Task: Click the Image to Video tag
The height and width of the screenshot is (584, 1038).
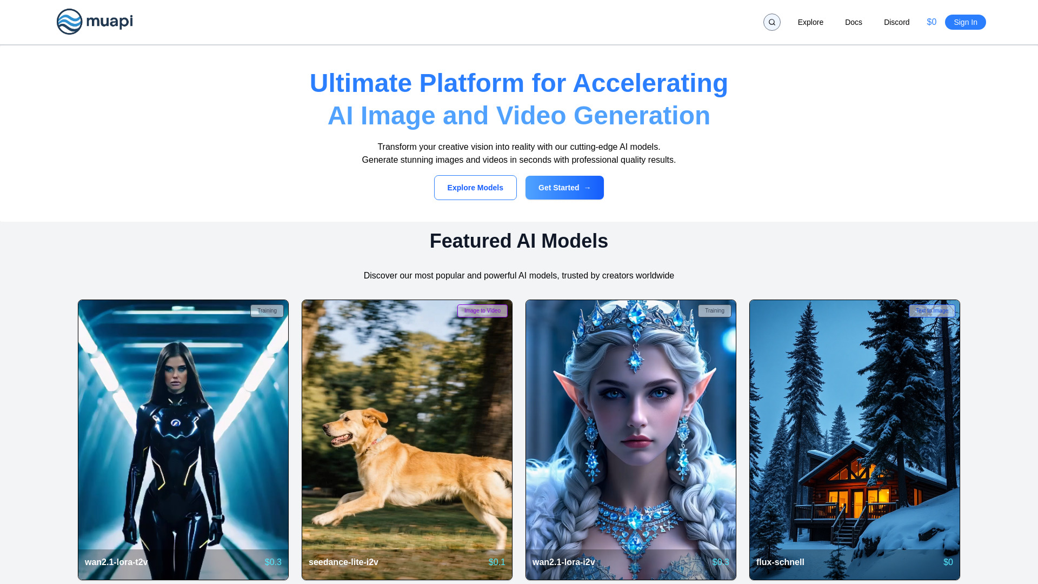Action: click(482, 311)
